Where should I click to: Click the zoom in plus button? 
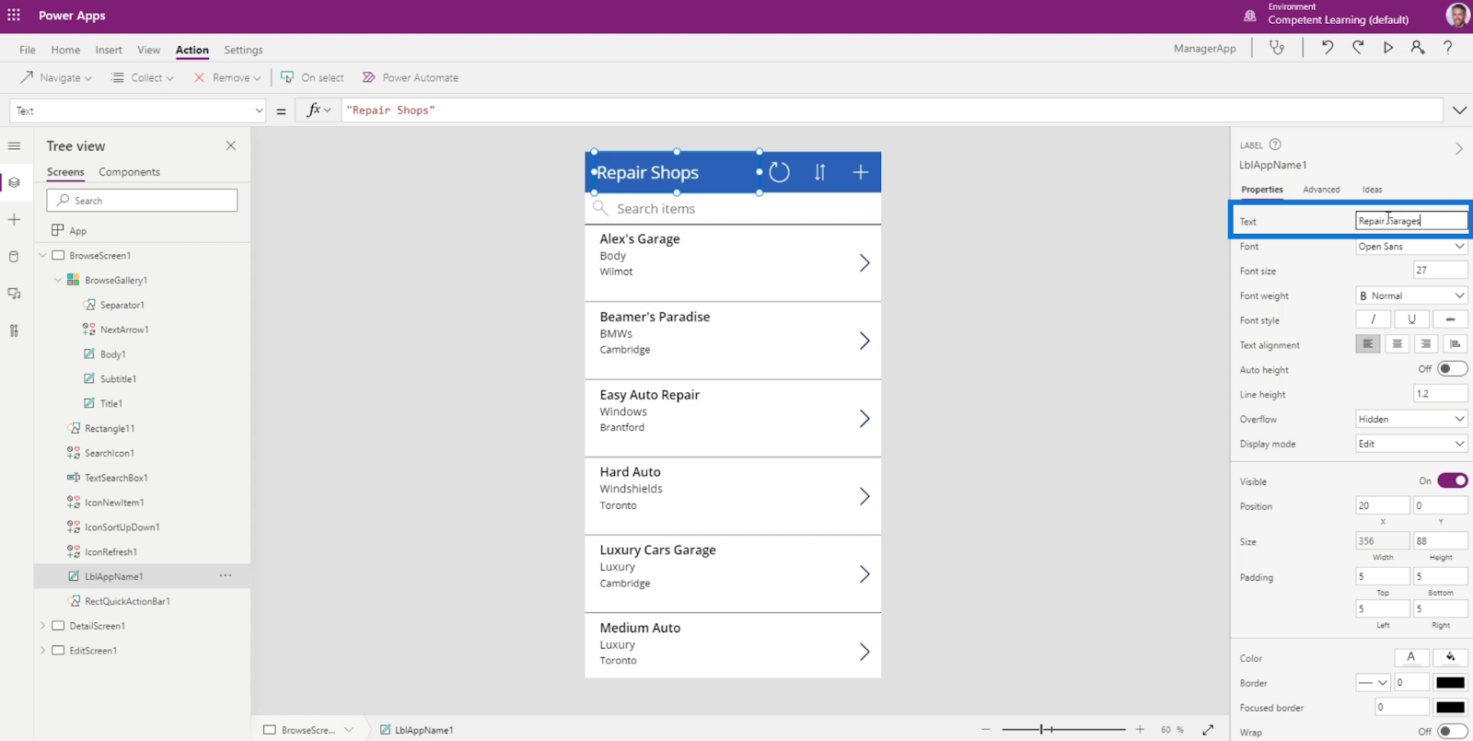(x=1140, y=730)
